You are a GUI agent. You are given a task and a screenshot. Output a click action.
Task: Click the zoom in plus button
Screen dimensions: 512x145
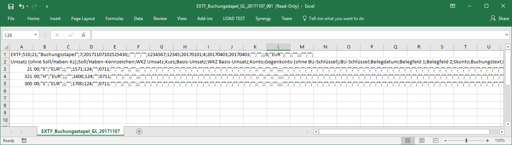(488, 141)
